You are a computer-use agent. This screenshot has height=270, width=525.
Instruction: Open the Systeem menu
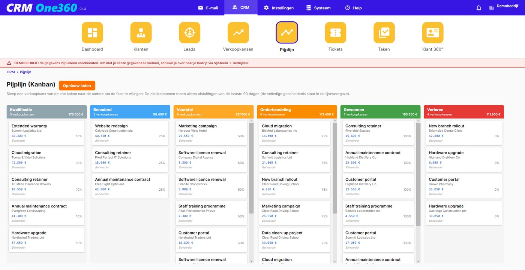(x=318, y=7)
